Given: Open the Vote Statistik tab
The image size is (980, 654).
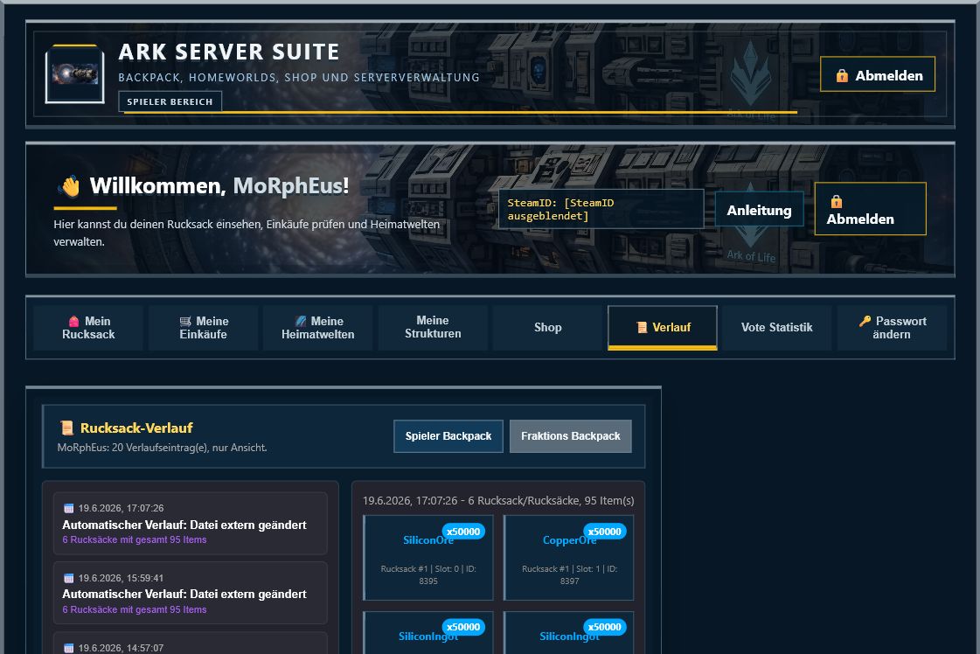Looking at the screenshot, I should tap(777, 328).
